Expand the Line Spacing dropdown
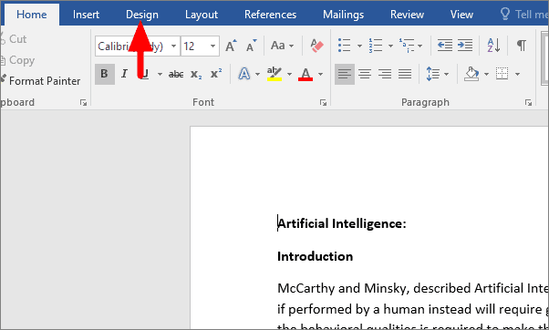 [x=447, y=74]
